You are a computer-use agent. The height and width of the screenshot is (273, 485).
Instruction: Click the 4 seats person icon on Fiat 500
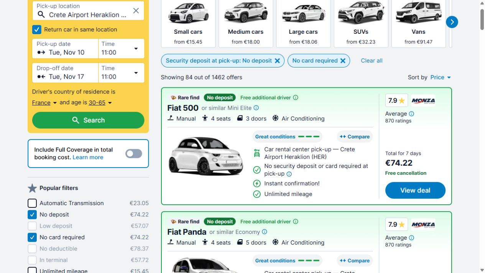coord(205,118)
